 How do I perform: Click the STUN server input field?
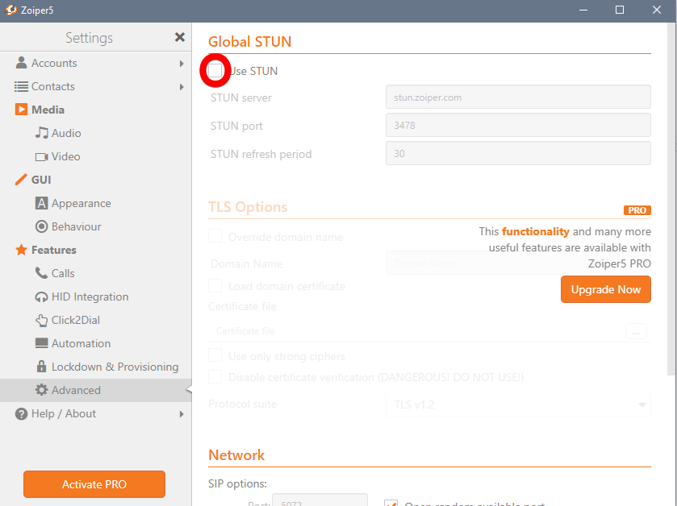coord(518,97)
